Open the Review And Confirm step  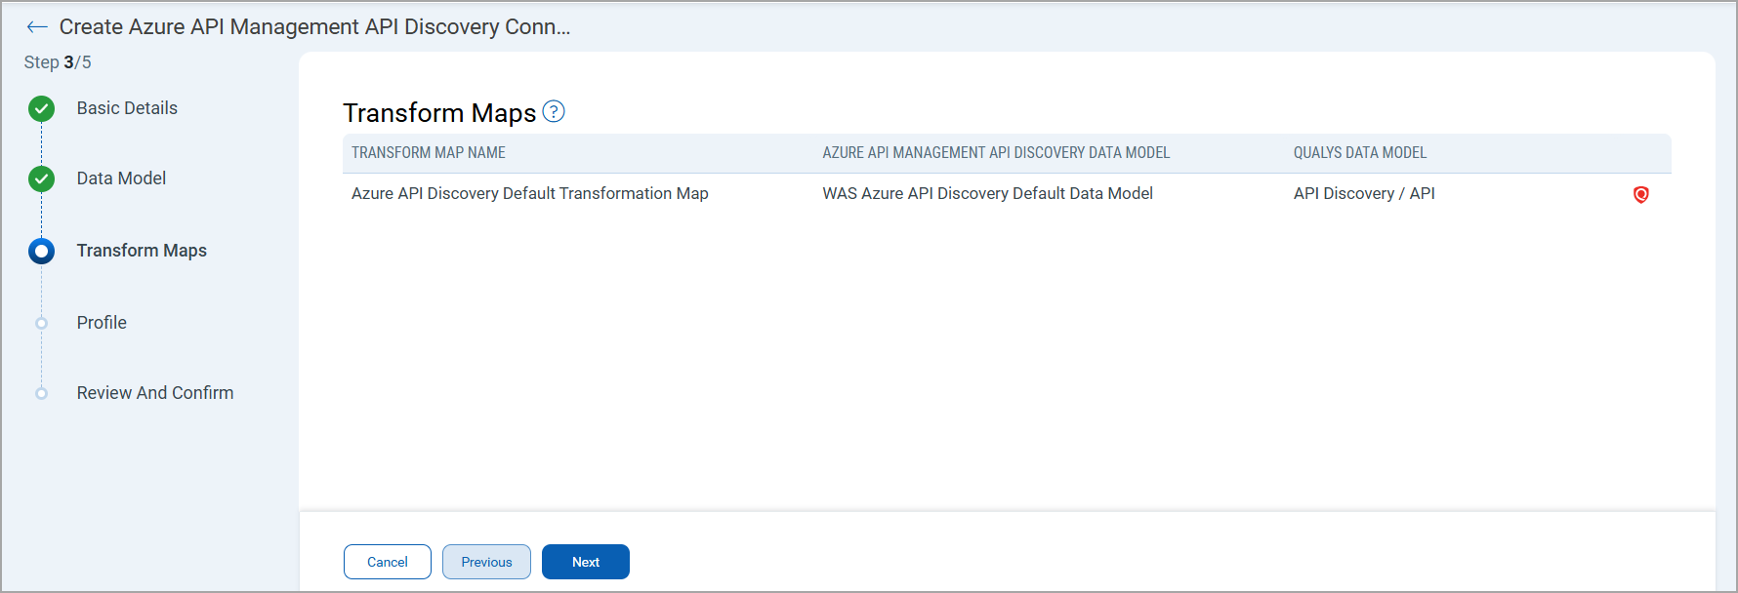click(x=155, y=393)
